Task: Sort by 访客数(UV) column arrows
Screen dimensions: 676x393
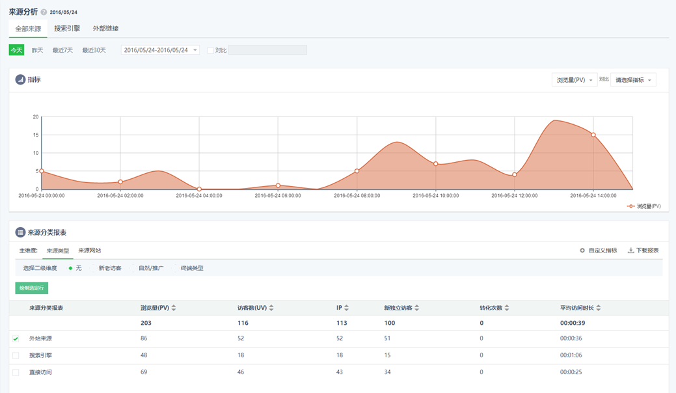Action: pos(271,308)
